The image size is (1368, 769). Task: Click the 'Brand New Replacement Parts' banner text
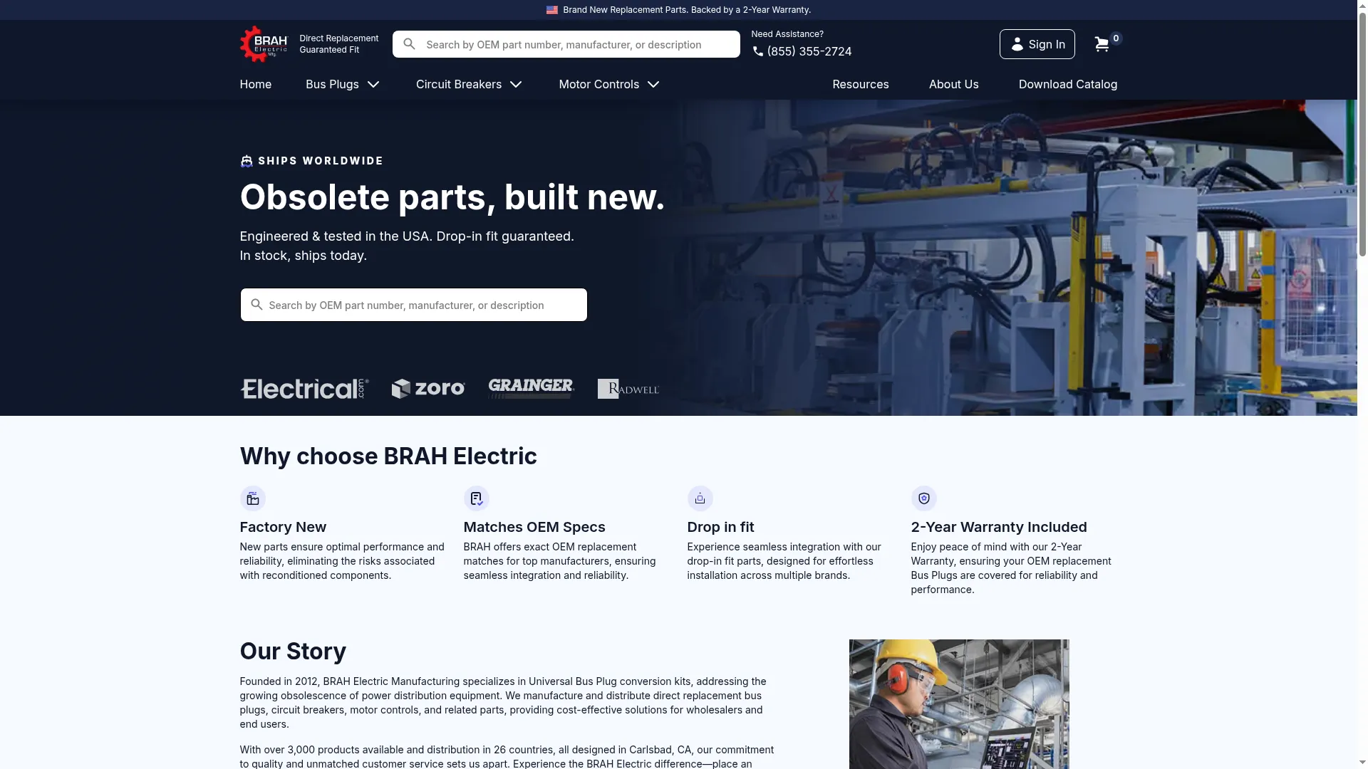click(687, 10)
